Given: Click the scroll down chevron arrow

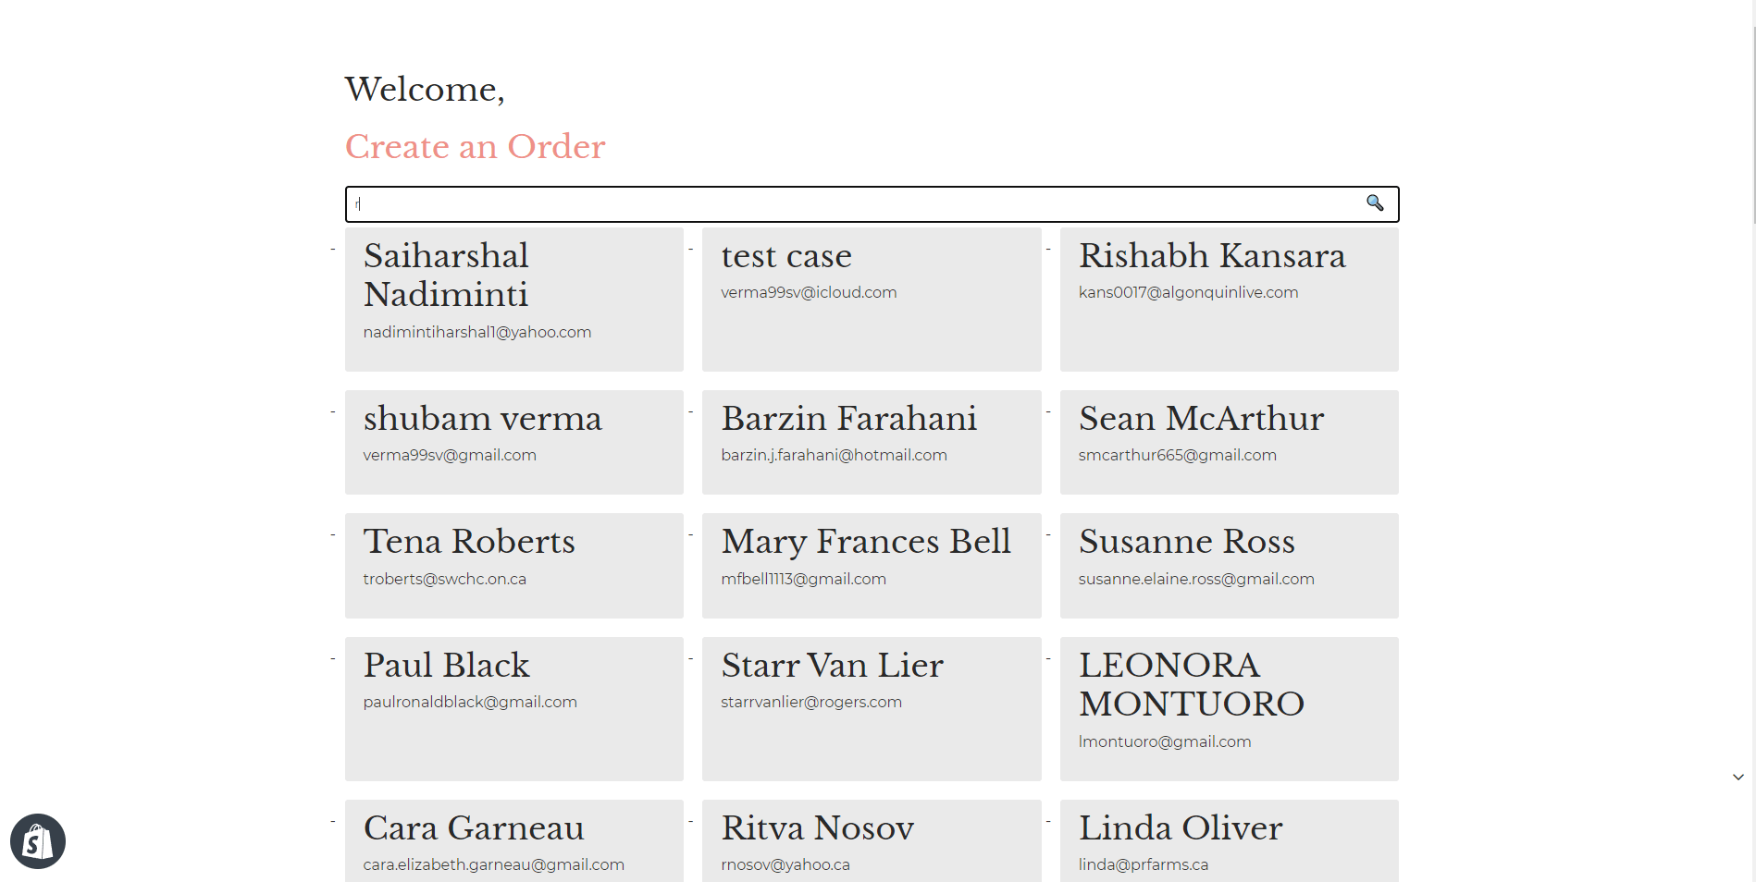Looking at the screenshot, I should (x=1738, y=778).
